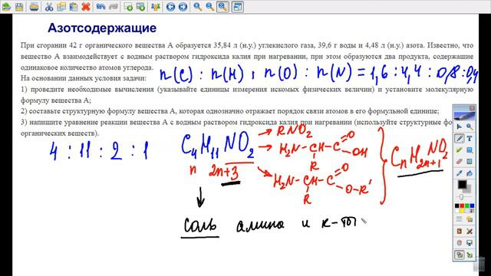
Task: Click the green arrow icon at palette bottom
Action: pyautogui.click(x=470, y=255)
